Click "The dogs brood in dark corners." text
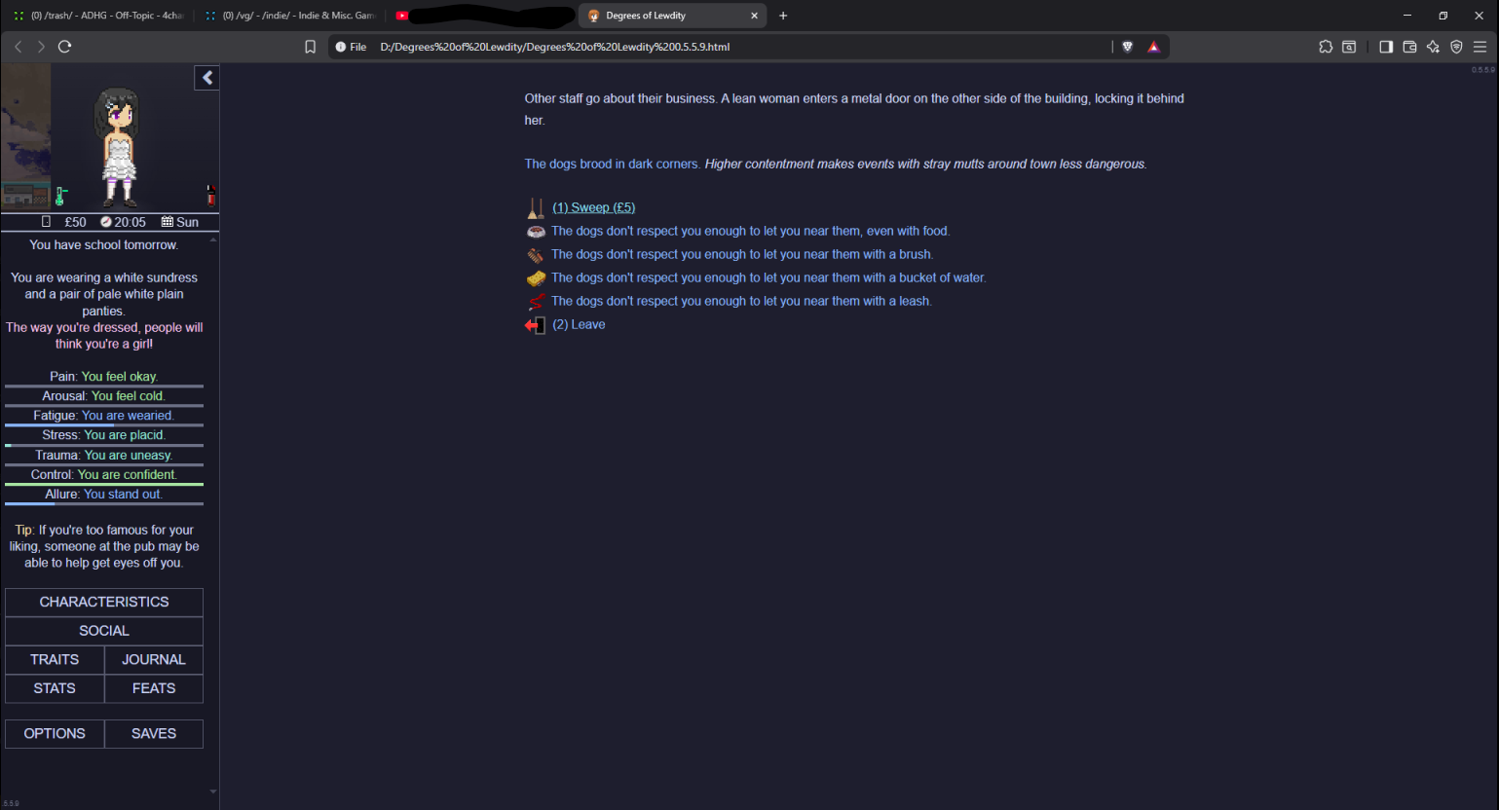The image size is (1499, 810). tap(612, 164)
